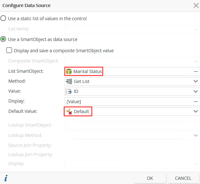
Task: Click the blue info icon
Action: point(6,178)
